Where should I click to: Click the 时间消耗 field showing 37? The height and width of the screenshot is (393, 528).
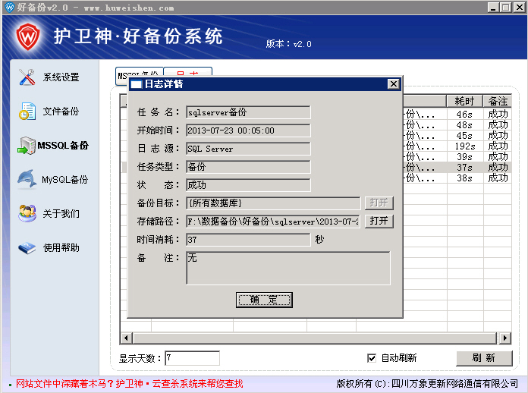pyautogui.click(x=248, y=240)
